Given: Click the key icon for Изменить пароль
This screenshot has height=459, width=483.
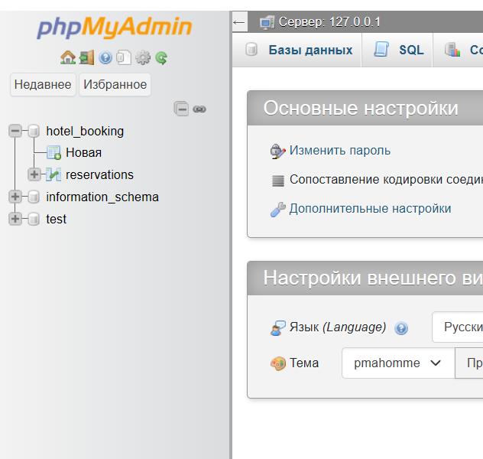Looking at the screenshot, I should (x=277, y=151).
